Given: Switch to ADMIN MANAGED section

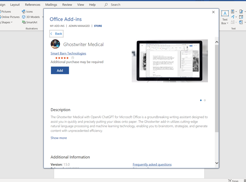Looking at the screenshot, I should point(79,26).
